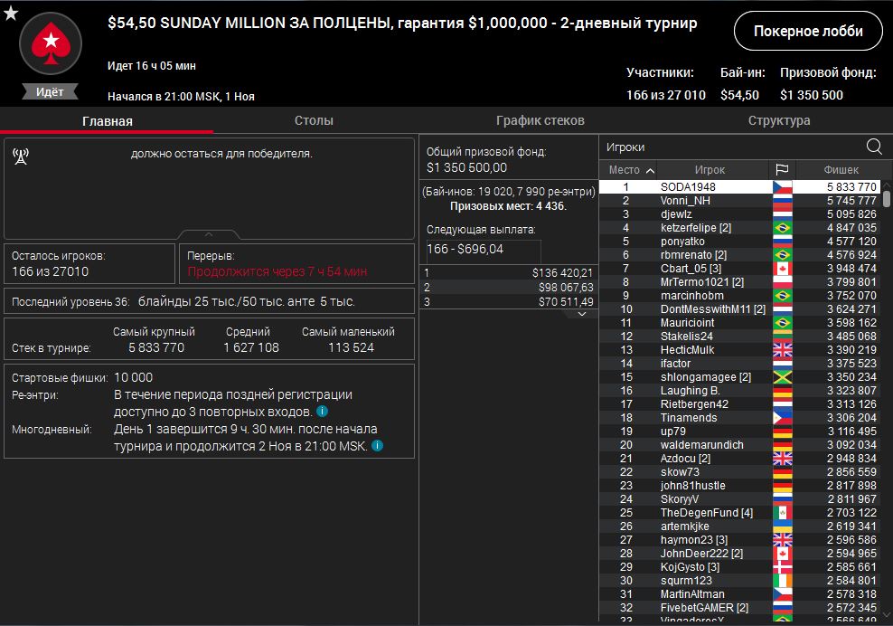Click the Покерное лобби button

(808, 32)
